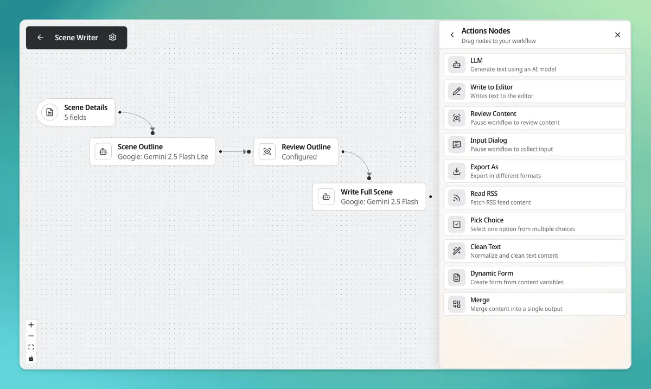
Task: Click the Export As download icon
Action: [x=457, y=171]
